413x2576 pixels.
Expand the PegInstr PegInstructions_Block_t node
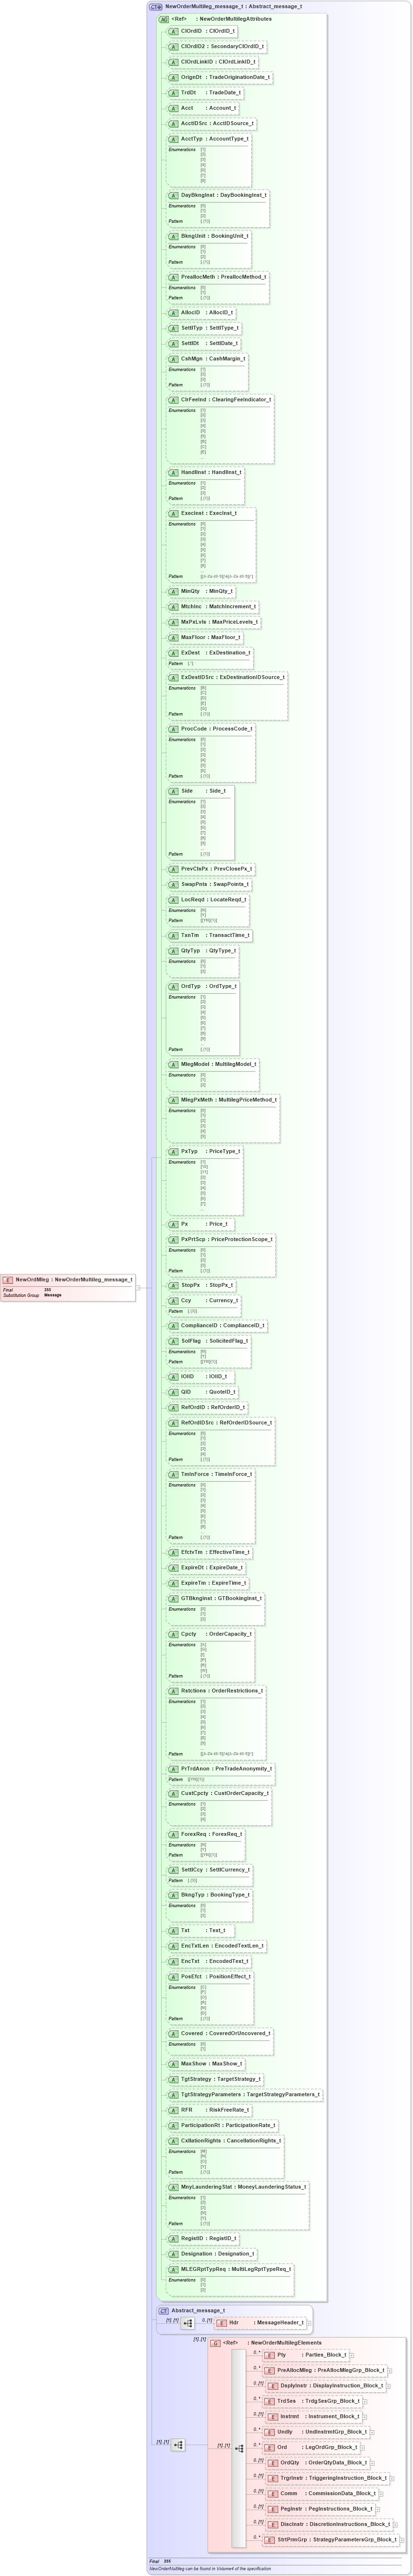pyautogui.click(x=379, y=2509)
